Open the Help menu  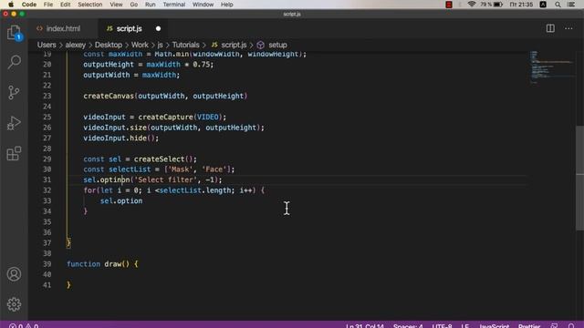(227, 5)
